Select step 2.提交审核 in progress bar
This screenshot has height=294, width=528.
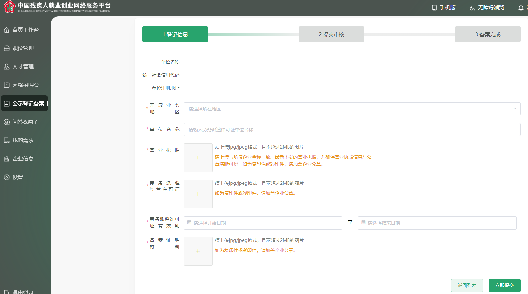[x=331, y=34]
